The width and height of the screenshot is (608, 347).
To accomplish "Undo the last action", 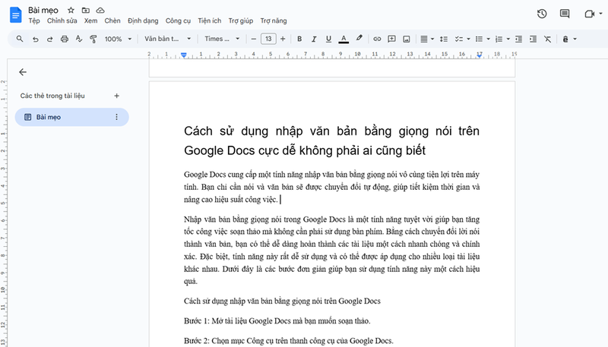I will (35, 39).
